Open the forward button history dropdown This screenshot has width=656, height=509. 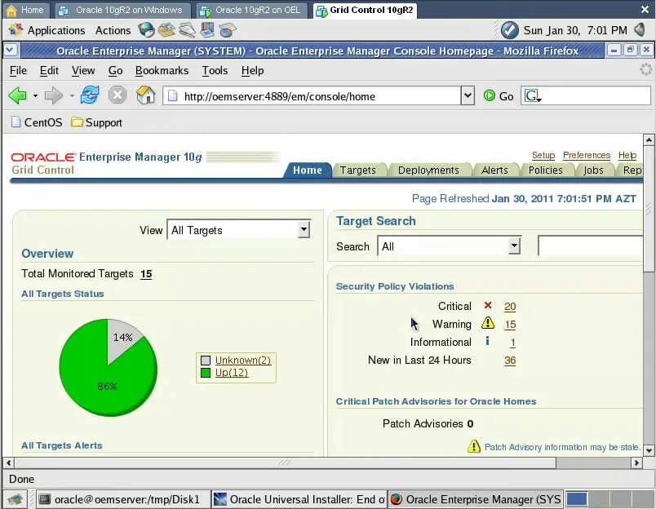[72, 96]
